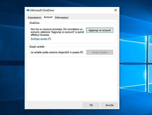The height and width of the screenshot is (115, 152).
Task: Cancel with the Annulla button
Action: (x=109, y=105)
